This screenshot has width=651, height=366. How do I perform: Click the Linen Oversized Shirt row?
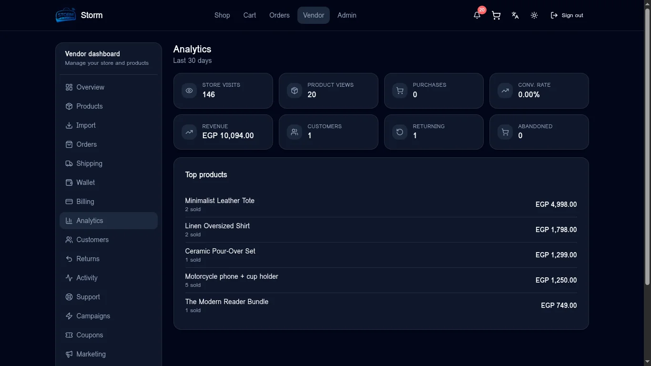pyautogui.click(x=381, y=230)
